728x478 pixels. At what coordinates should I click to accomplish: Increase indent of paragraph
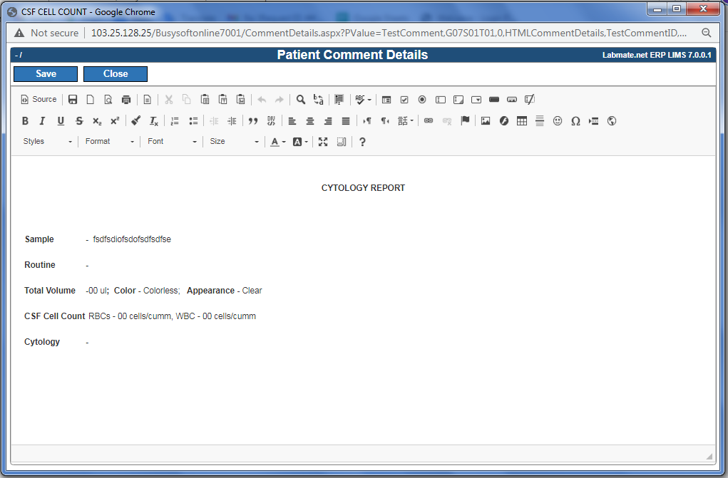(x=232, y=121)
